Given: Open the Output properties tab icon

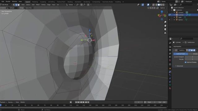Looking at the screenshot, I should (170, 50).
